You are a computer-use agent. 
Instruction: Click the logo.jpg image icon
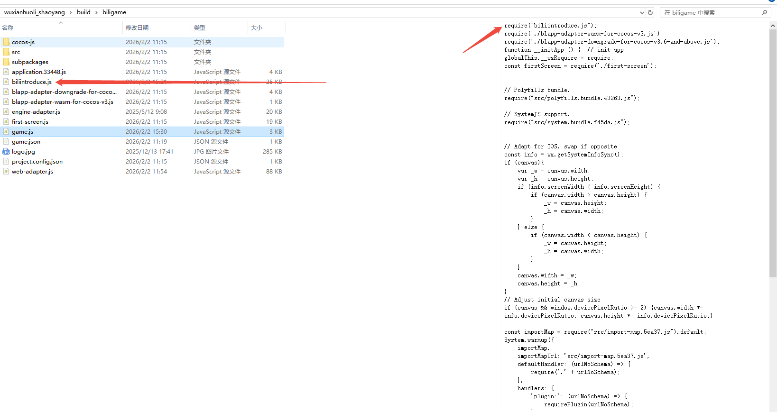click(x=6, y=152)
